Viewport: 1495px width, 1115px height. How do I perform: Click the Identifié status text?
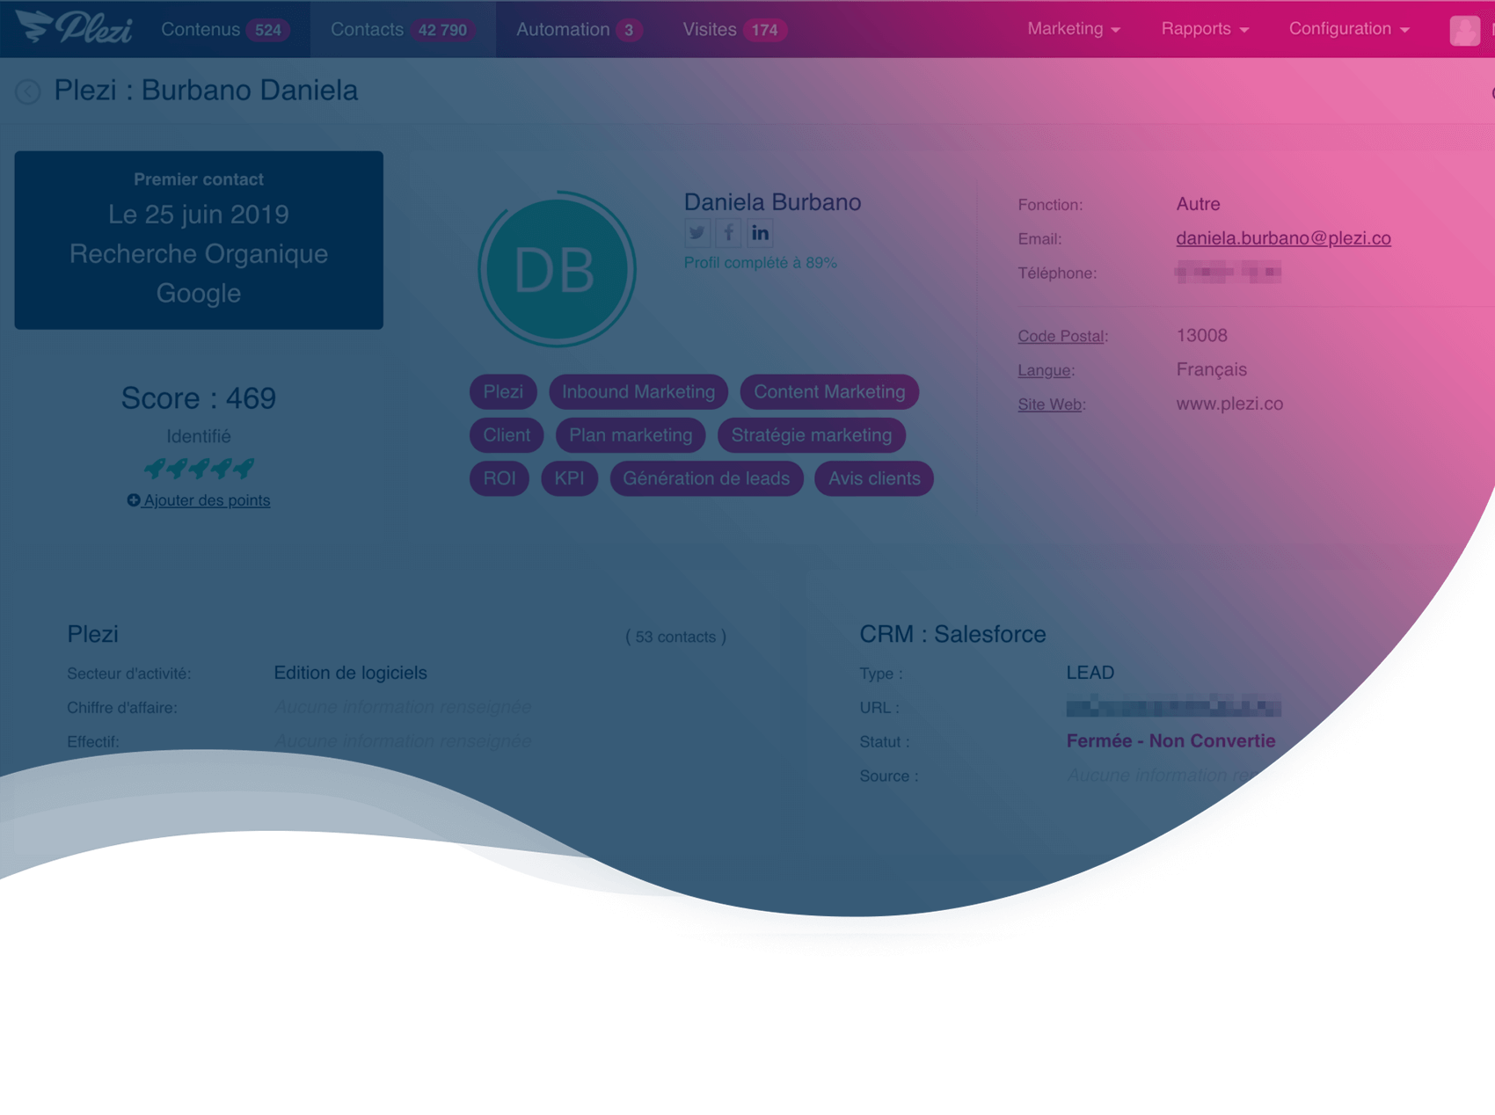tap(199, 436)
